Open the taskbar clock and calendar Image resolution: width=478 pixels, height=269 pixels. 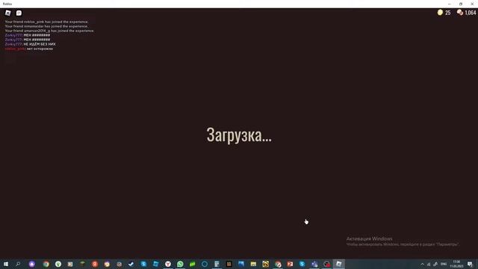click(x=456, y=264)
